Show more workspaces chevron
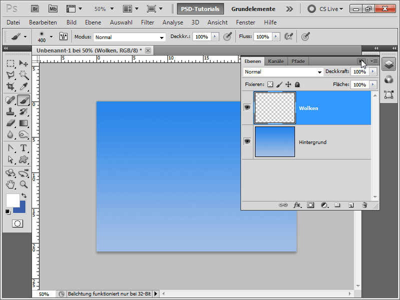 pos(289,9)
